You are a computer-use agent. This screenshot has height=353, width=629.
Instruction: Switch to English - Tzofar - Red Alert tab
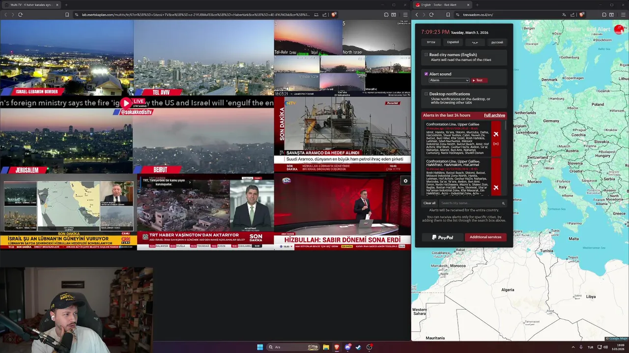(443, 5)
